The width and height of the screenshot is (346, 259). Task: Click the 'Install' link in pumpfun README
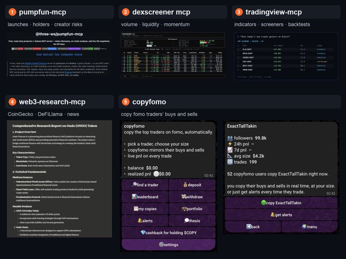click(39, 54)
